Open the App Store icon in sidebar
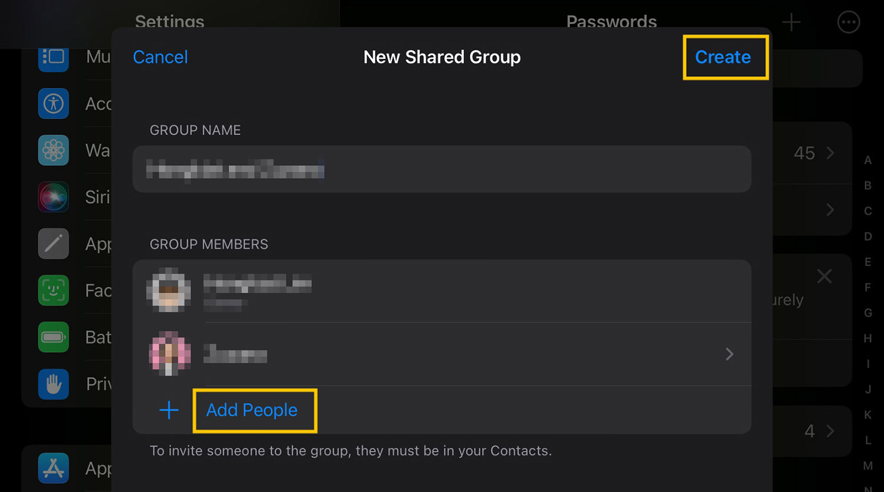Screen dimensions: 884x492 (x=54, y=468)
